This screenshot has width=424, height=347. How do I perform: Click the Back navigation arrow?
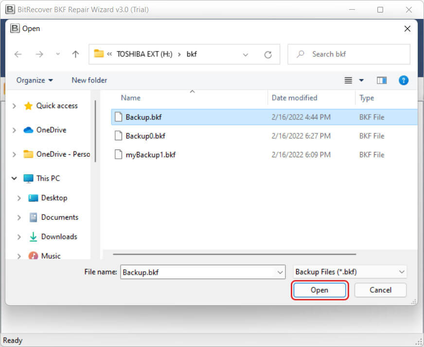18,54
